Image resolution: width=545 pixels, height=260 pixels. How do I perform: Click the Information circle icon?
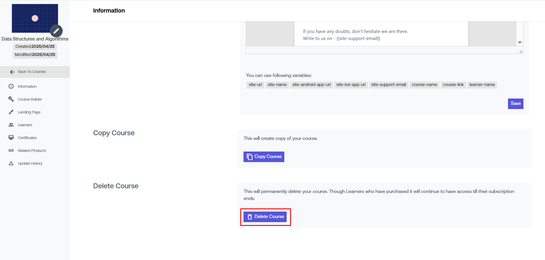click(11, 86)
